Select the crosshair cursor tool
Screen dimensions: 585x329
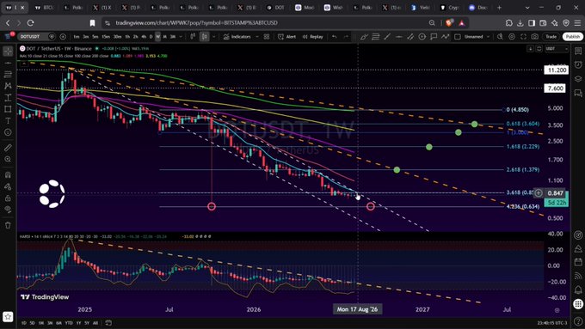(x=8, y=52)
